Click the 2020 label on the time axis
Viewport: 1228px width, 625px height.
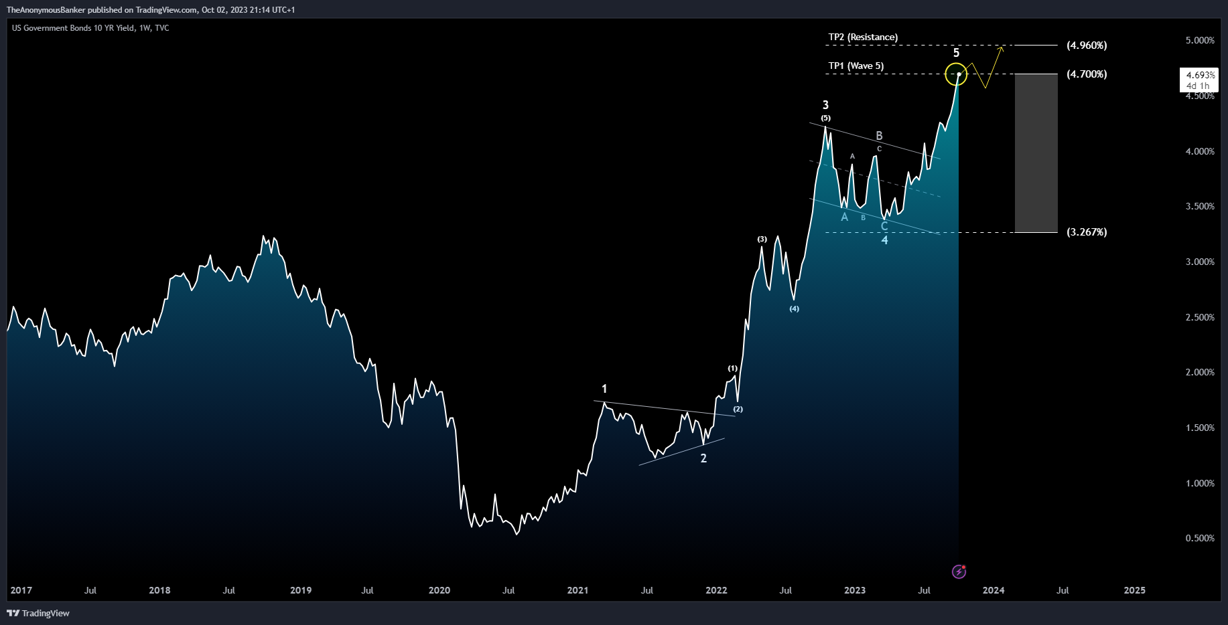439,590
